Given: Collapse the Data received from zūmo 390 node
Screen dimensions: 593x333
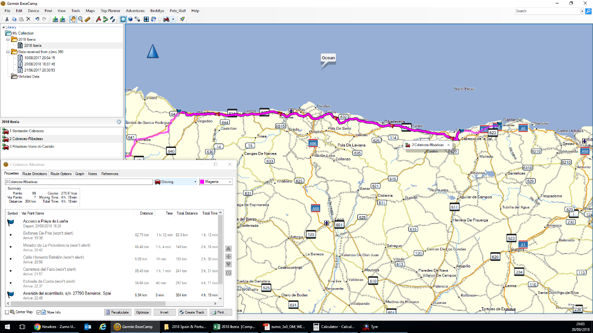Looking at the screenshot, I should coord(8,51).
